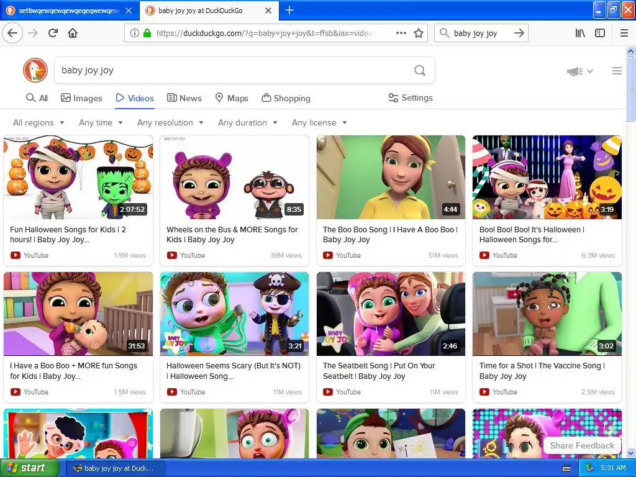Screen dimensions: 636x477
Task: Play the 3:02 Vaccine Song thumbnail
Action: pos(547,314)
